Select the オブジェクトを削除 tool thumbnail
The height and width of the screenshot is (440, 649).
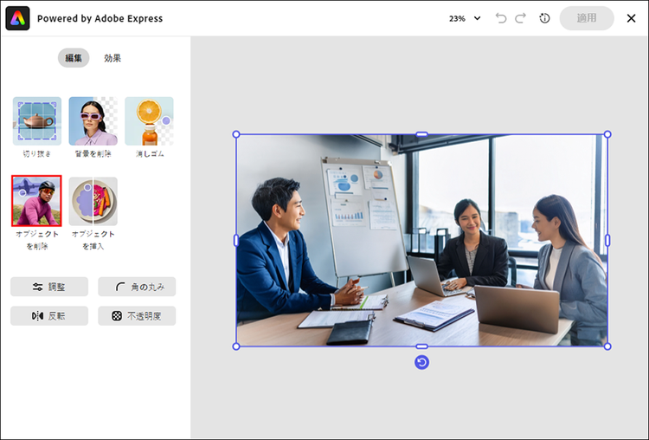[36, 201]
